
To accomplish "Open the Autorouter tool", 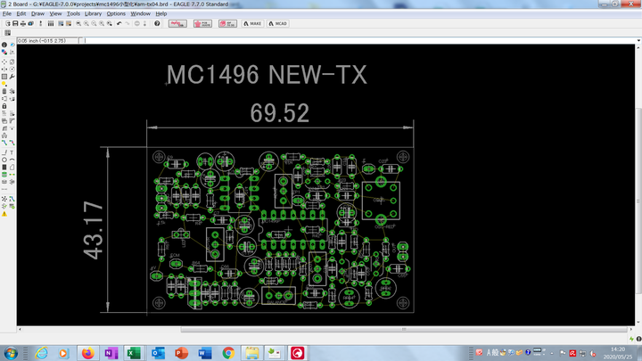I will click(x=12, y=199).
